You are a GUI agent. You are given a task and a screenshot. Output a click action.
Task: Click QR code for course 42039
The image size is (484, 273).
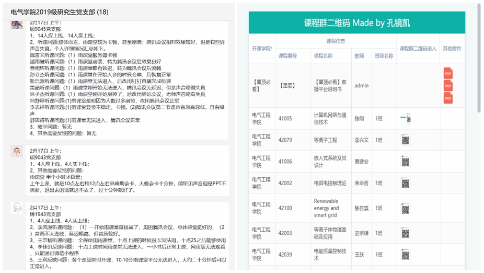click(x=406, y=254)
